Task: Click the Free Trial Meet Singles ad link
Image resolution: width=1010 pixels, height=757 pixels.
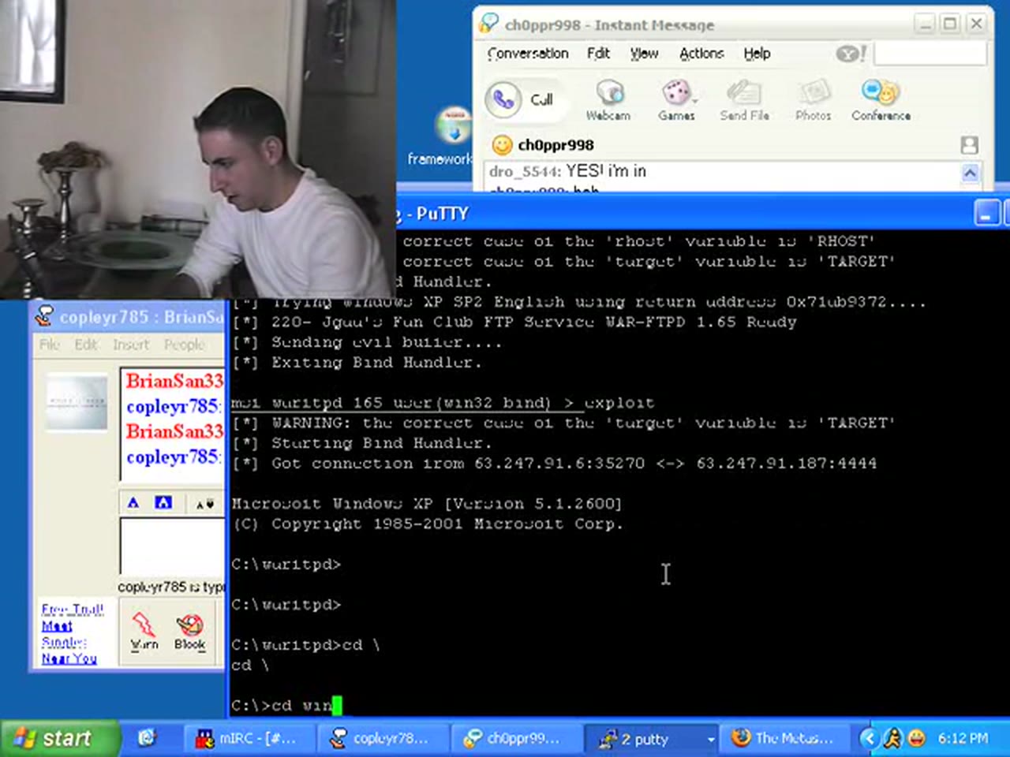Action: pyautogui.click(x=72, y=633)
